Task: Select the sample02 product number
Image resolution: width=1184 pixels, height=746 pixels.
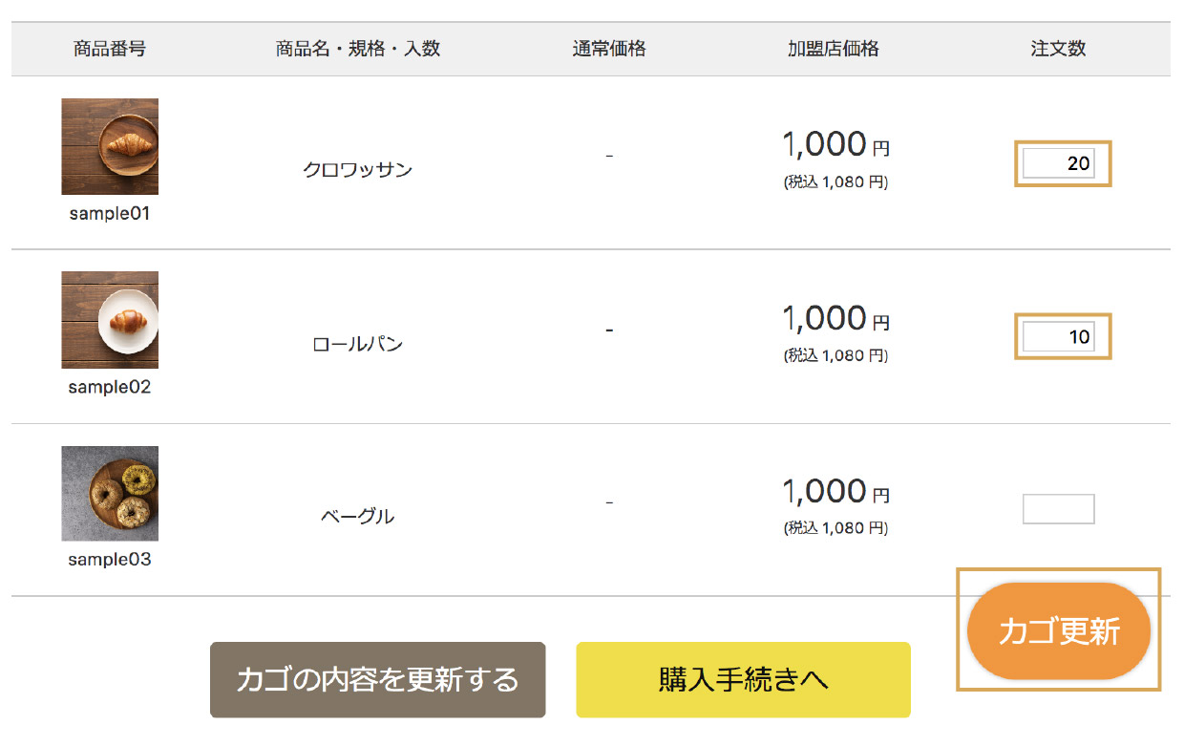Action: coord(110,388)
